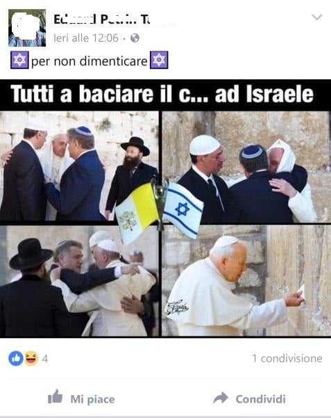Click the Haha laughing reaction icon
This screenshot has width=331, height=418.
pos(31,358)
